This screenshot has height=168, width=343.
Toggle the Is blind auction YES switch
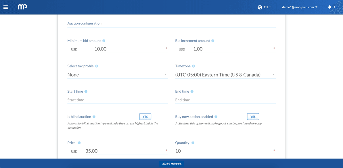click(145, 117)
